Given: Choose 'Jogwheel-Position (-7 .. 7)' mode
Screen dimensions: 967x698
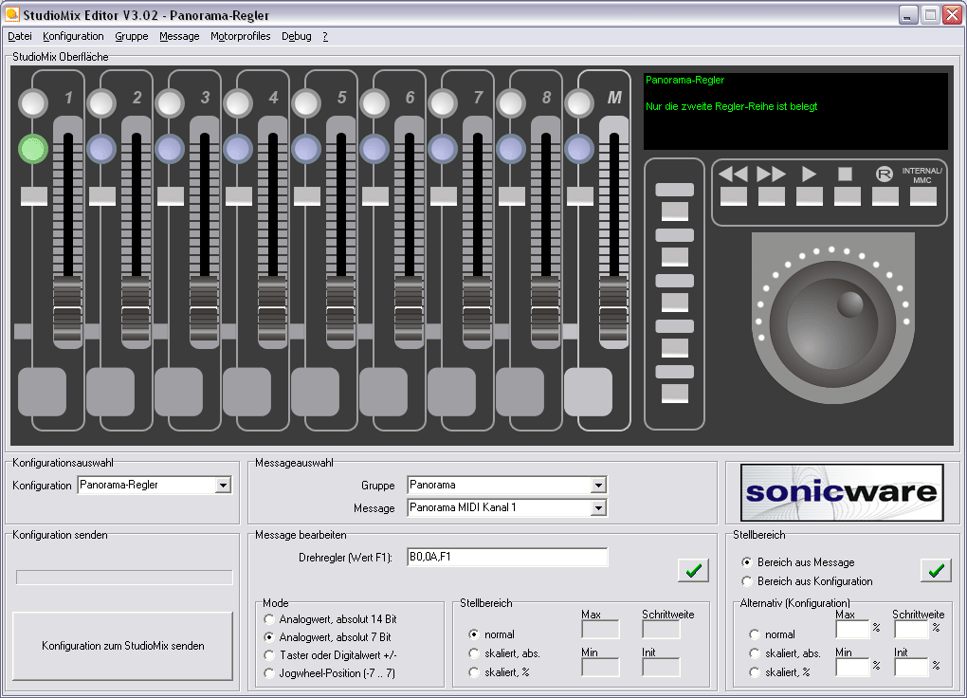Looking at the screenshot, I should pyautogui.click(x=269, y=673).
